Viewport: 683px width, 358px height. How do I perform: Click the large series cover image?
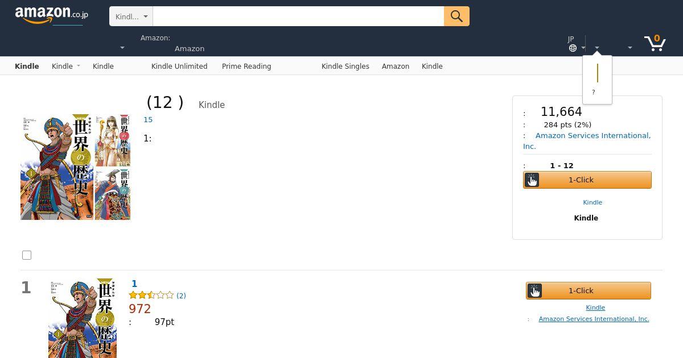(x=57, y=167)
